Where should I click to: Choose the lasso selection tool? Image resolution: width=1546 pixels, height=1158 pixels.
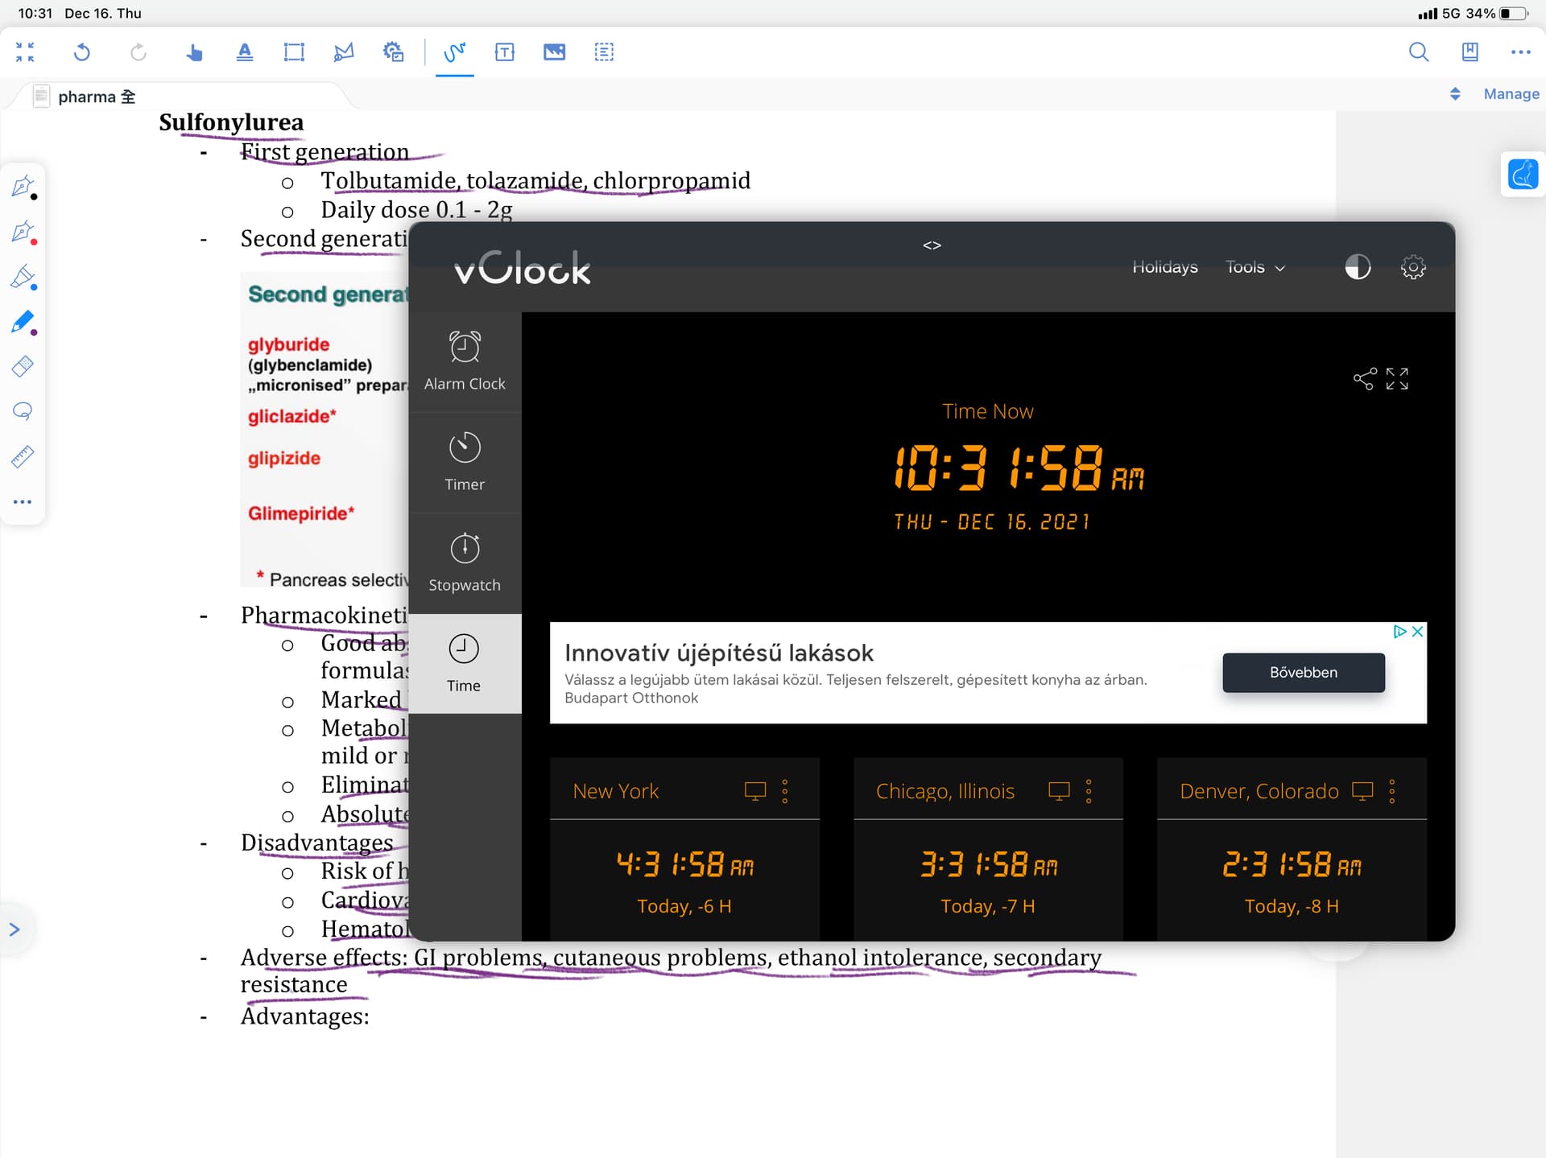pos(23,411)
